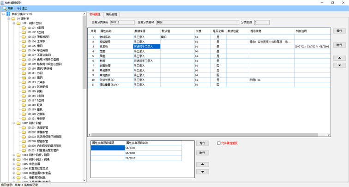Click folder icon of 101116

click(24, 96)
